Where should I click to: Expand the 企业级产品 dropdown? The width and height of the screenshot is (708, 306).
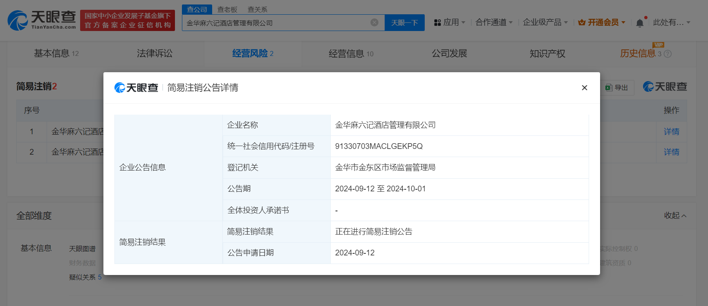(x=545, y=22)
